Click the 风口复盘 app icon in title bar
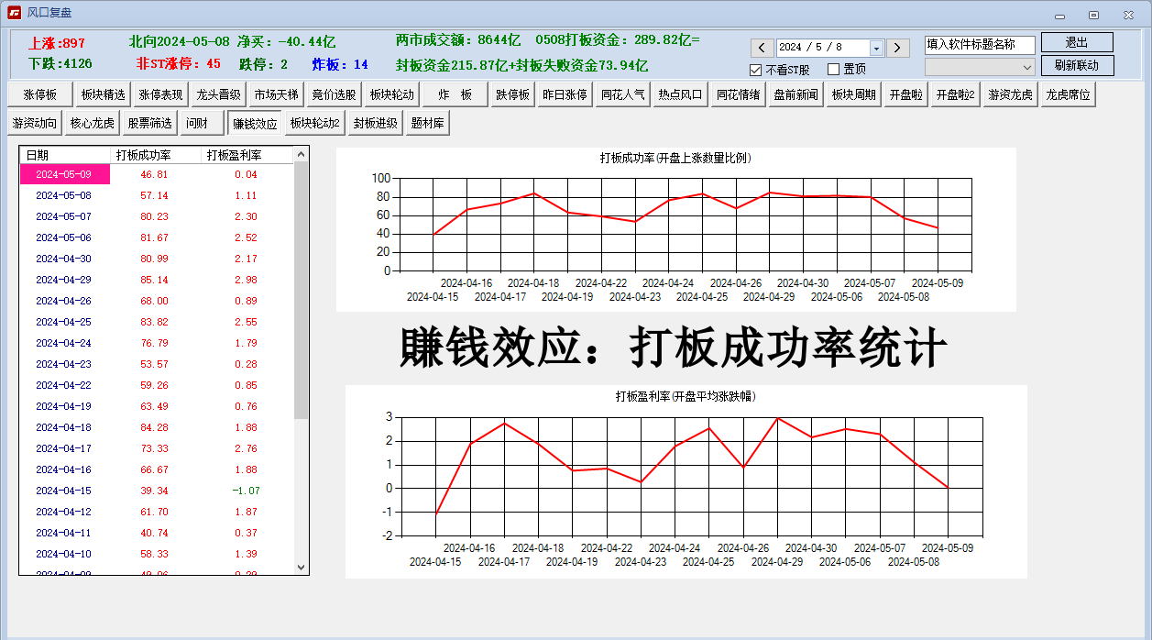 click(15, 13)
